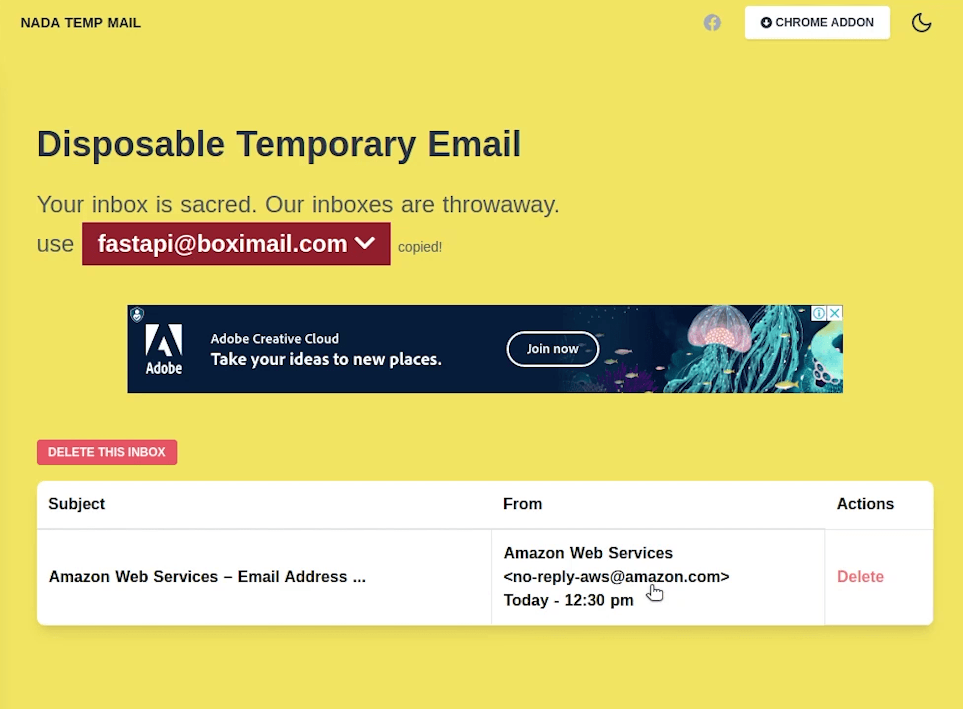Toggle dark mode with moon icon

(921, 23)
